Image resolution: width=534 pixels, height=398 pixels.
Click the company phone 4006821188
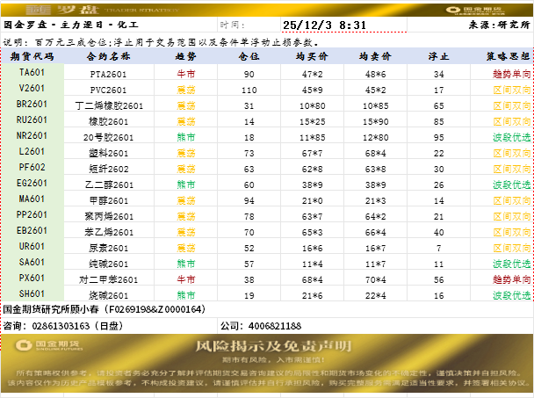click(x=275, y=326)
